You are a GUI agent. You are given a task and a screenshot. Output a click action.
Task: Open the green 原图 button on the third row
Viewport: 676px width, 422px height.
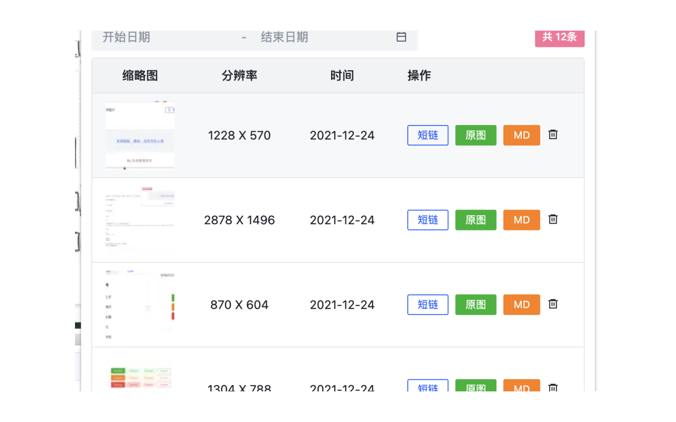pos(475,304)
